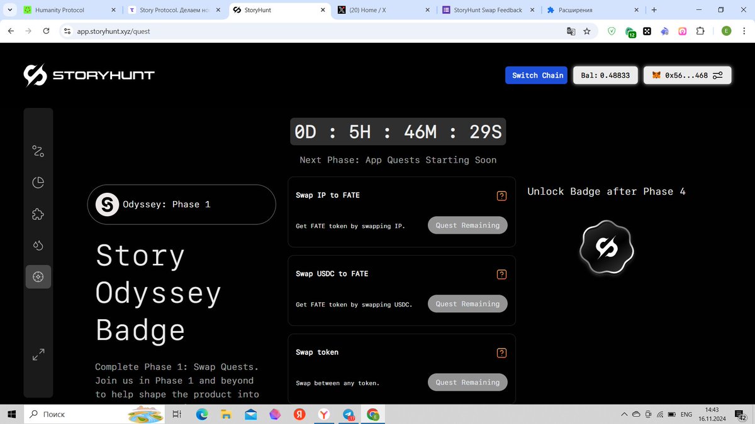Open a new browser tab
Viewport: 755px width, 424px height.
(x=654, y=10)
